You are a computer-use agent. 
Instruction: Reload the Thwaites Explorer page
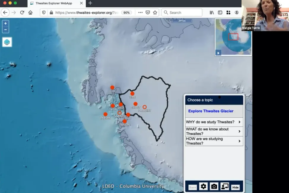tap(22, 12)
